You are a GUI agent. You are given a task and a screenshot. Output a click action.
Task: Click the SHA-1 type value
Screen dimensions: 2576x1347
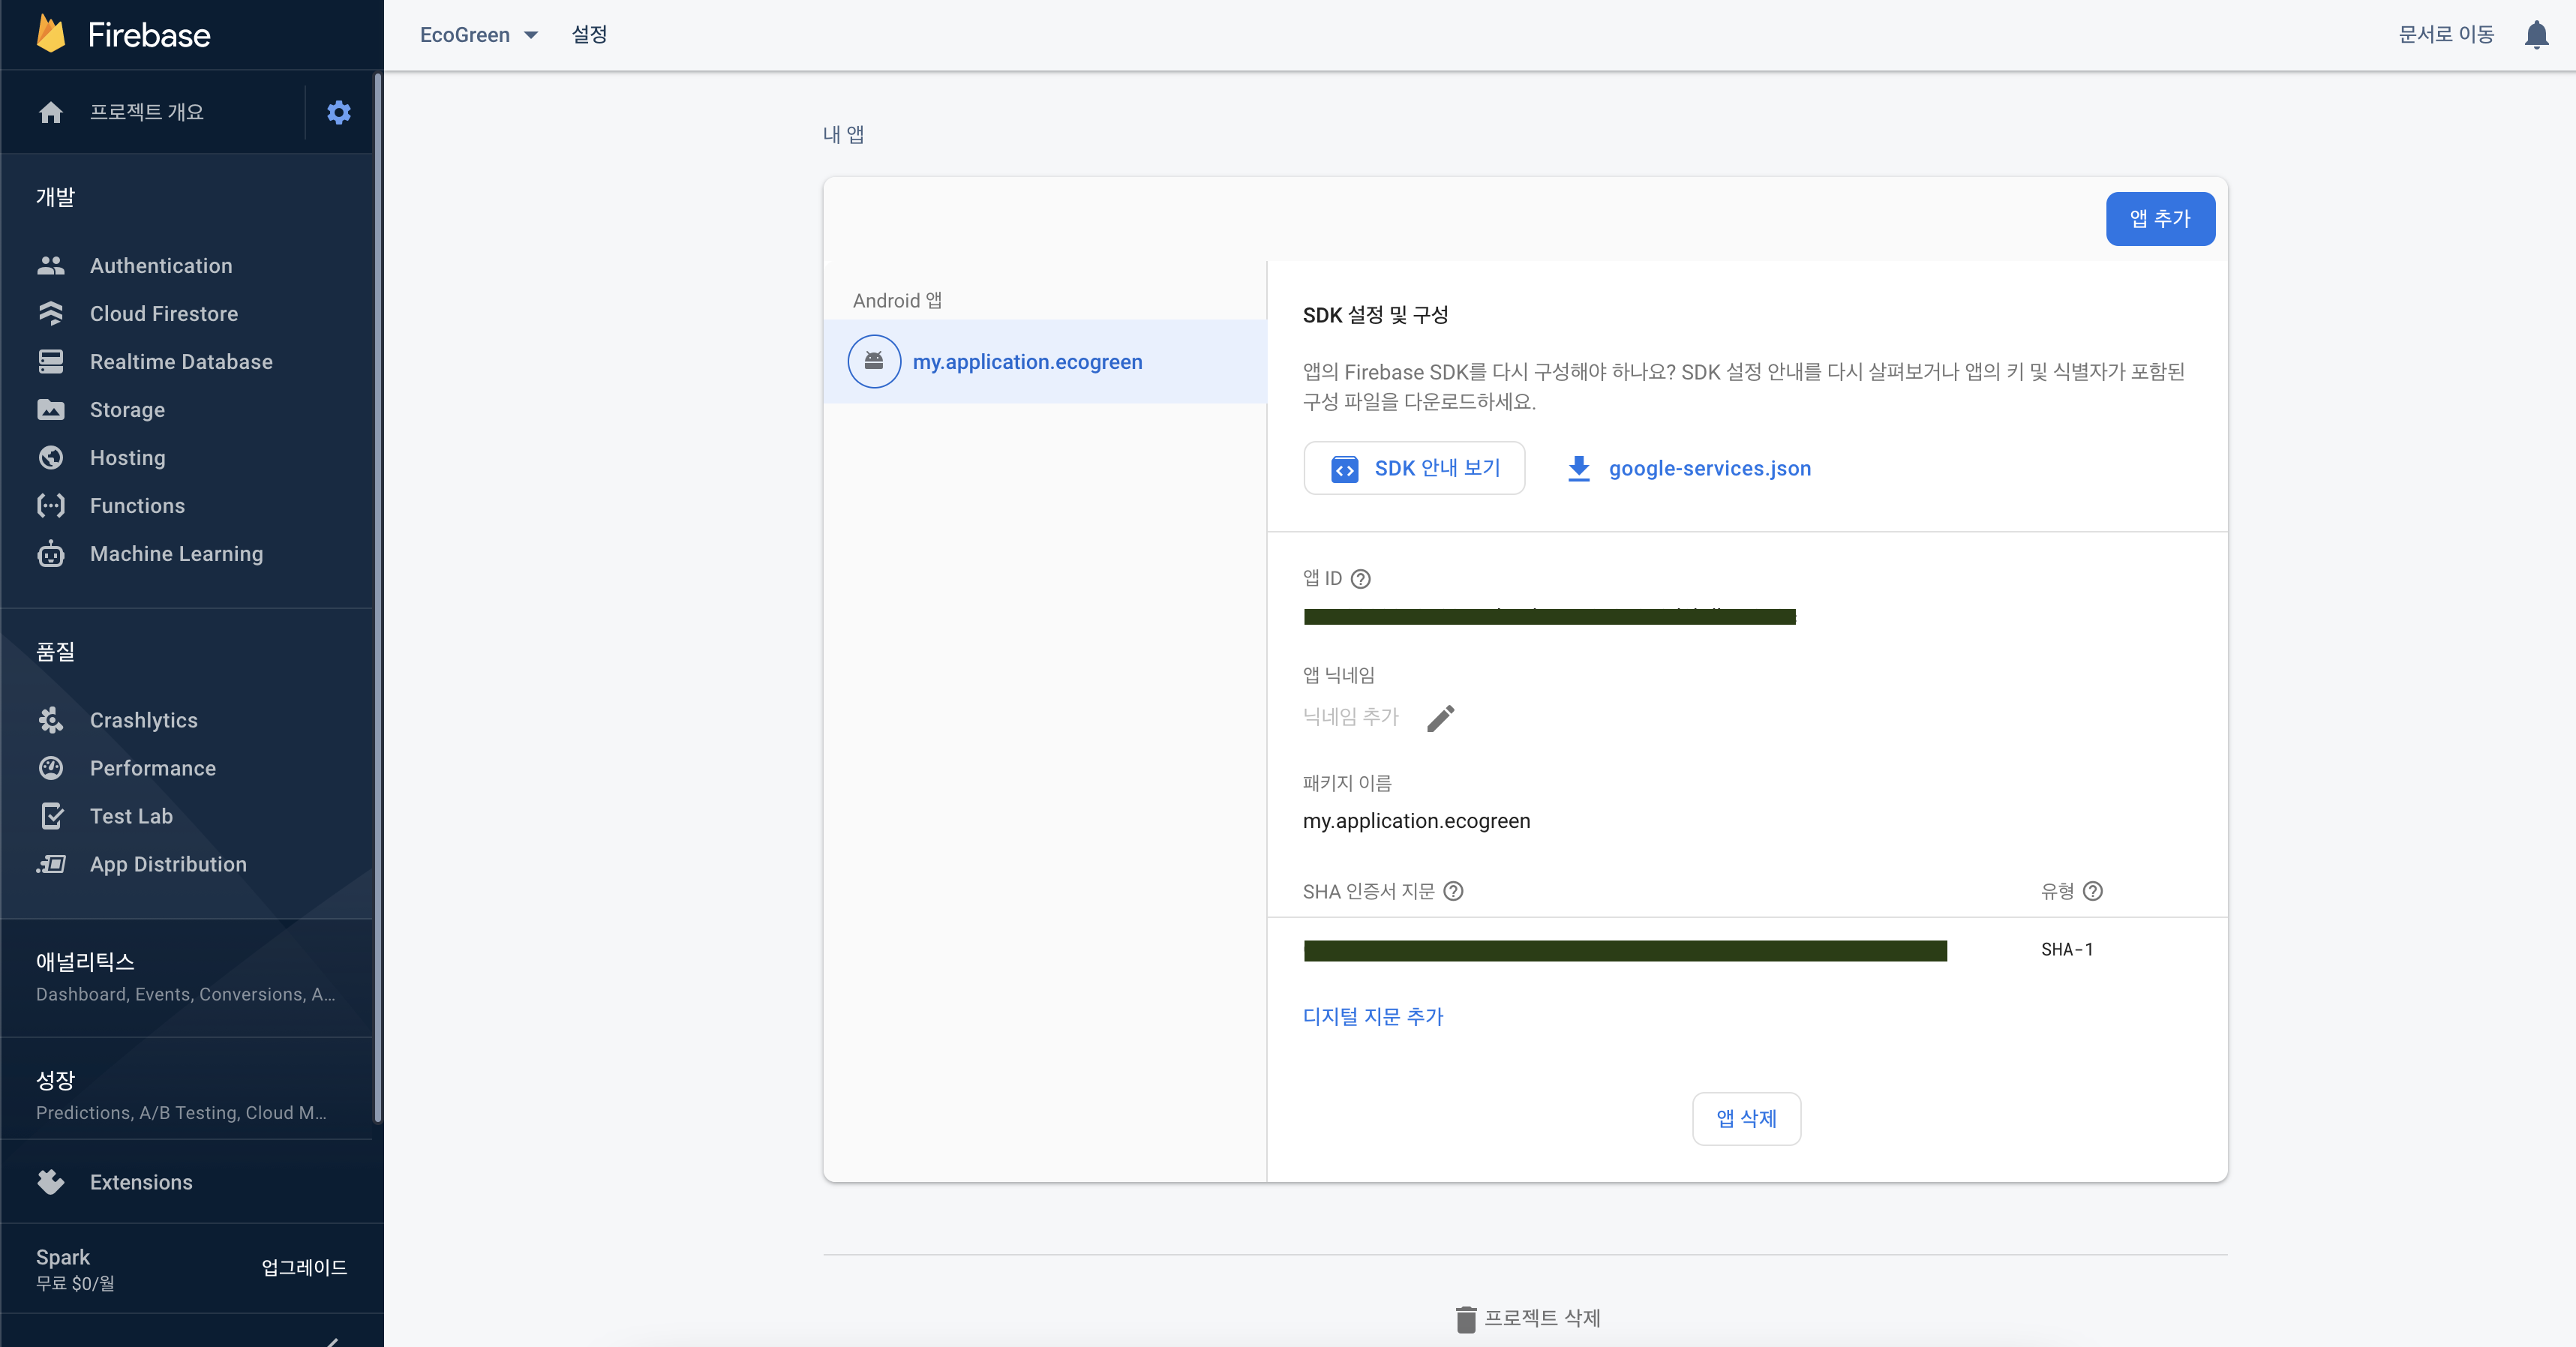coord(2067,950)
